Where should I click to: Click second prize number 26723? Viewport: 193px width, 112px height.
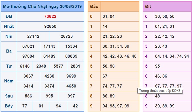click(67, 36)
